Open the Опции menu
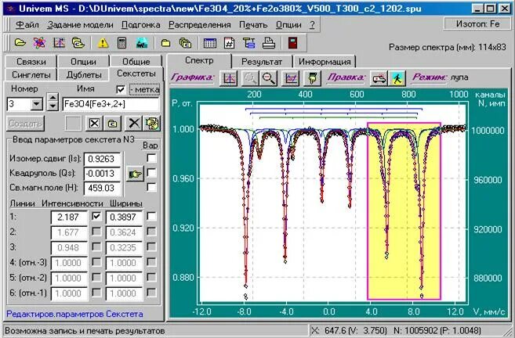Screen dimensions: 515x338 [288, 25]
